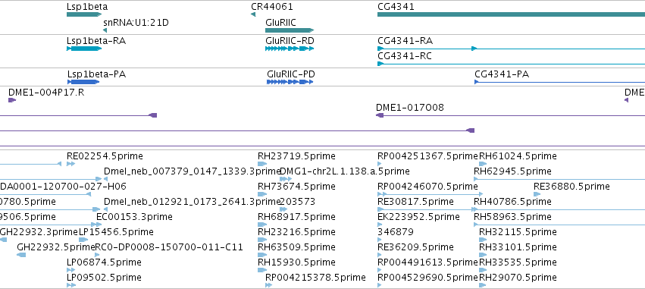Click the RP004251367.5prime EST label
The image size is (645, 289).
coord(427,156)
